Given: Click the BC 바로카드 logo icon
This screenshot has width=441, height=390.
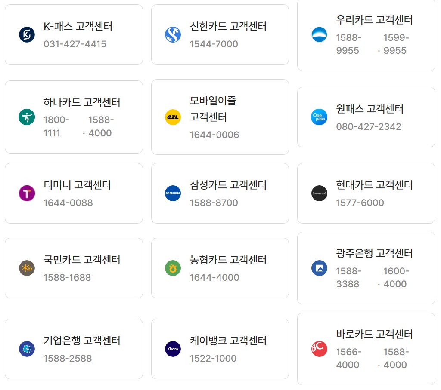Looking at the screenshot, I should tap(319, 349).
